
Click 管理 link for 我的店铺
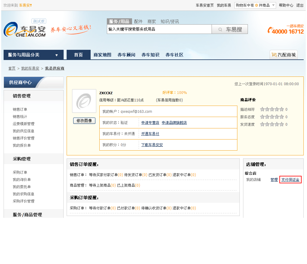pos(274,180)
